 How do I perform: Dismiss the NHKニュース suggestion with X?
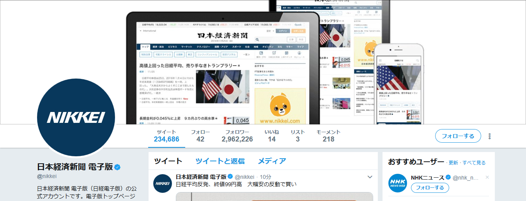(487, 177)
